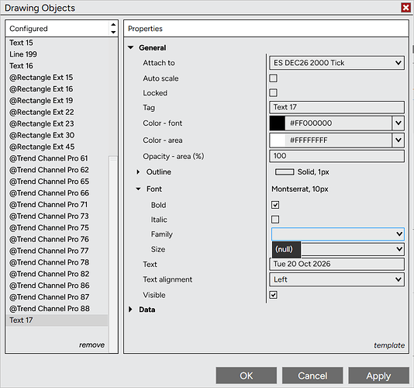Select @Rectangle Ext 30

coord(57,135)
